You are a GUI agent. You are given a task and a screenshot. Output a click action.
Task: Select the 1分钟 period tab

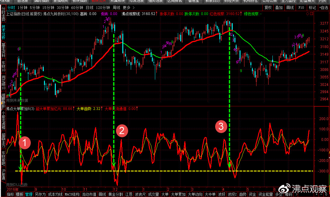click(x=22, y=8)
